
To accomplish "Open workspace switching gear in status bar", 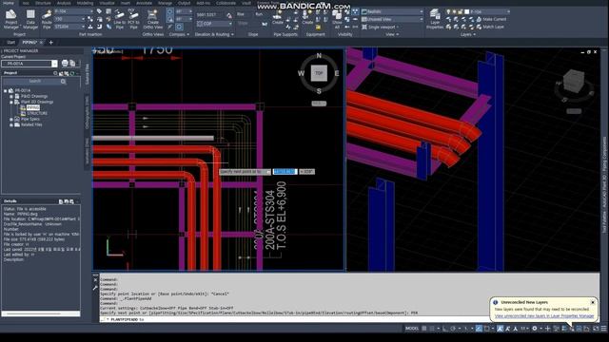I will click(x=535, y=329).
